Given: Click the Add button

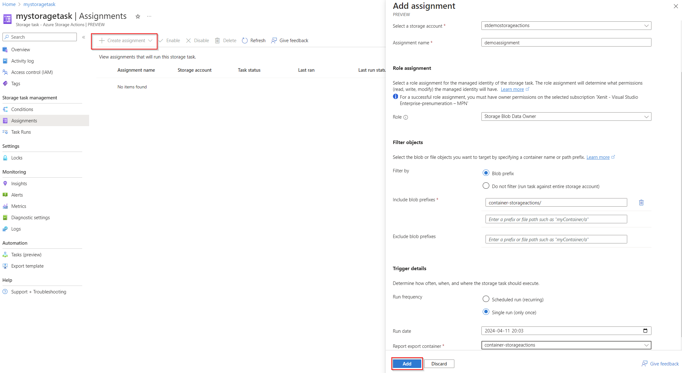Looking at the screenshot, I should pos(407,364).
